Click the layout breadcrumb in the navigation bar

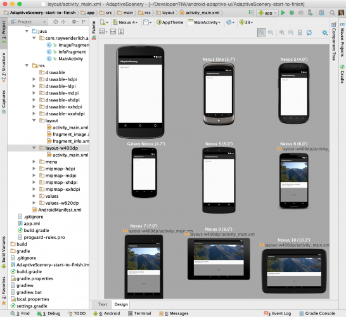coord(165,13)
